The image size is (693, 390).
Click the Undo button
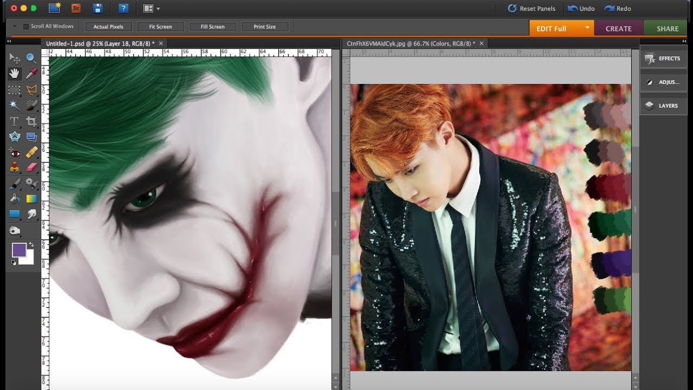point(581,9)
